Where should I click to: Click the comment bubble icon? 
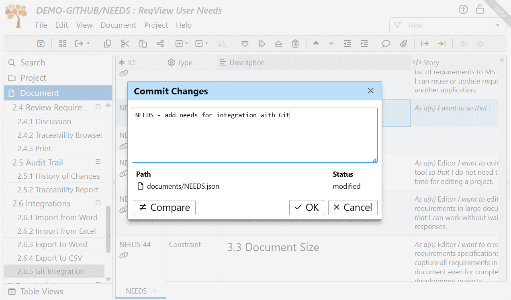pyautogui.click(x=386, y=43)
